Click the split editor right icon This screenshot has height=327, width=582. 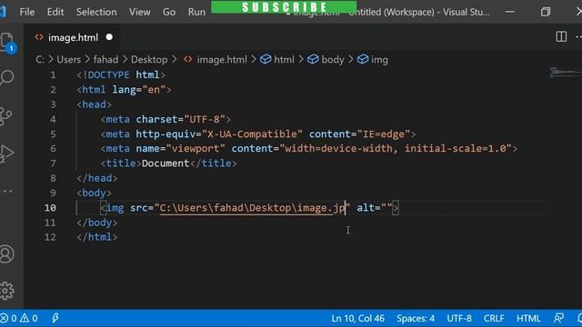pos(561,36)
